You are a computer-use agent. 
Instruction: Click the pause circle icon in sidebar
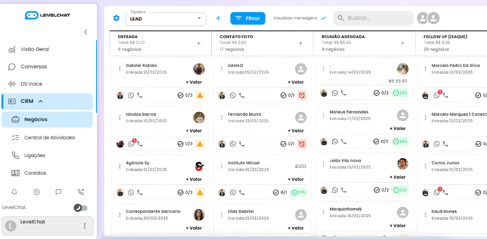click(x=37, y=192)
